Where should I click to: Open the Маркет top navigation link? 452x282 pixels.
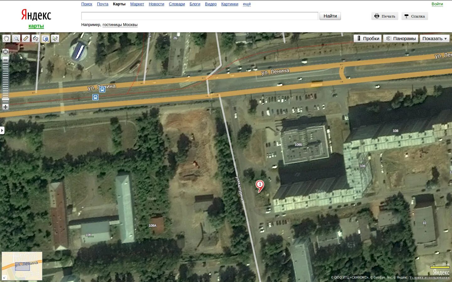point(137,4)
